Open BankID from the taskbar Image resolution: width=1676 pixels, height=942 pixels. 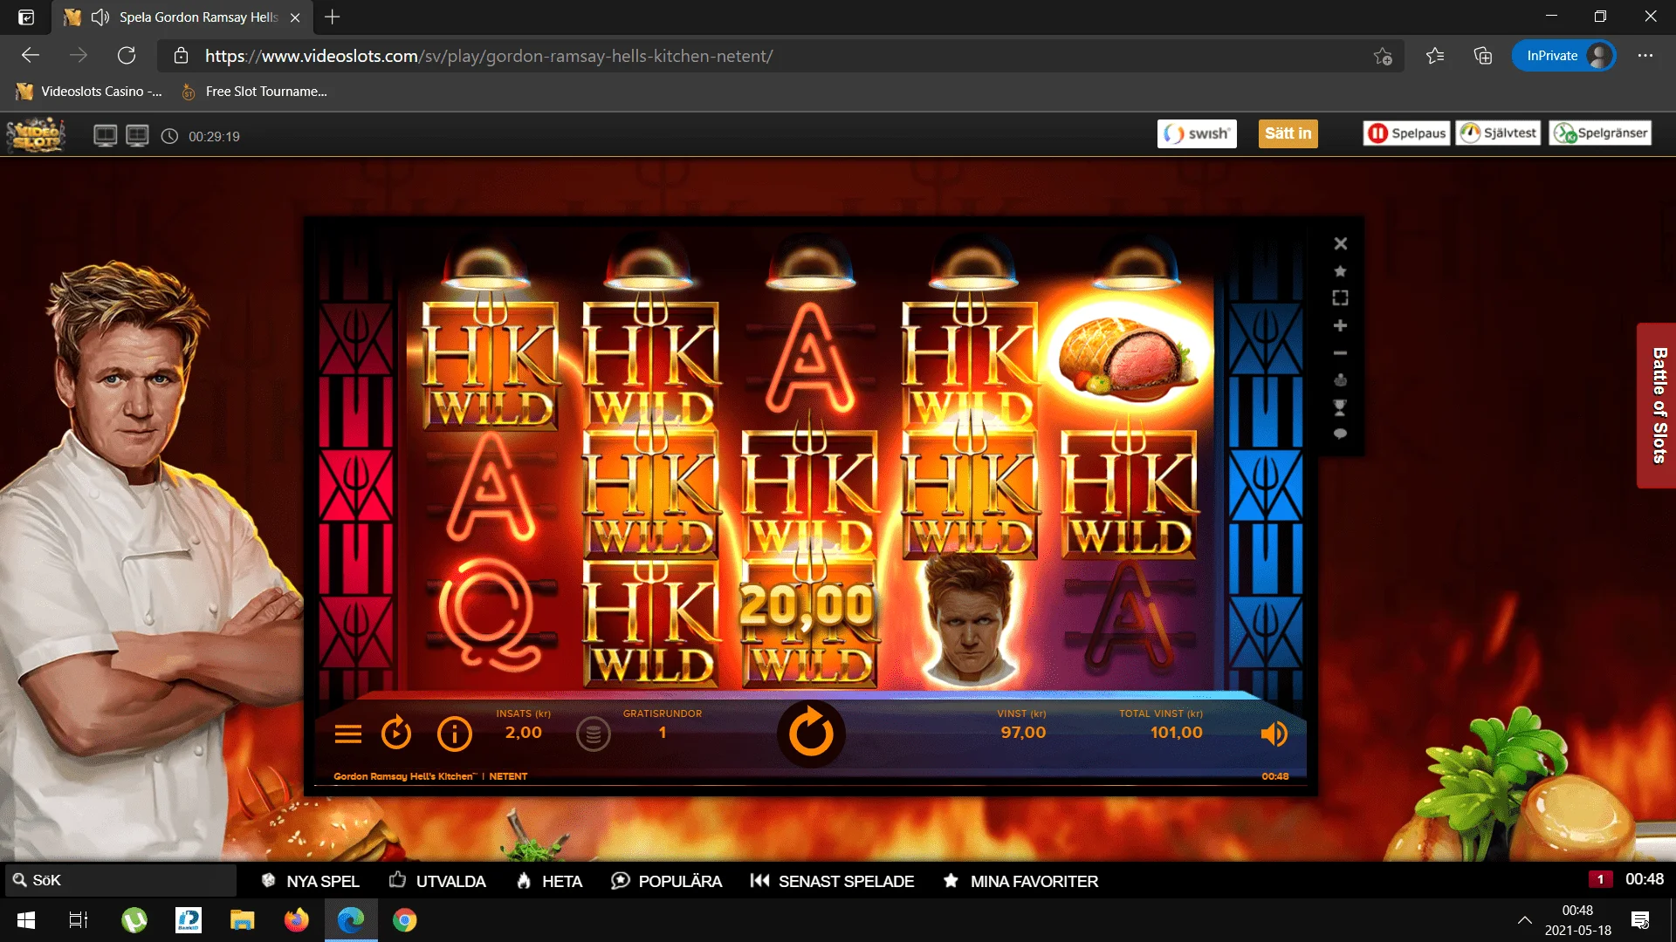(x=189, y=920)
